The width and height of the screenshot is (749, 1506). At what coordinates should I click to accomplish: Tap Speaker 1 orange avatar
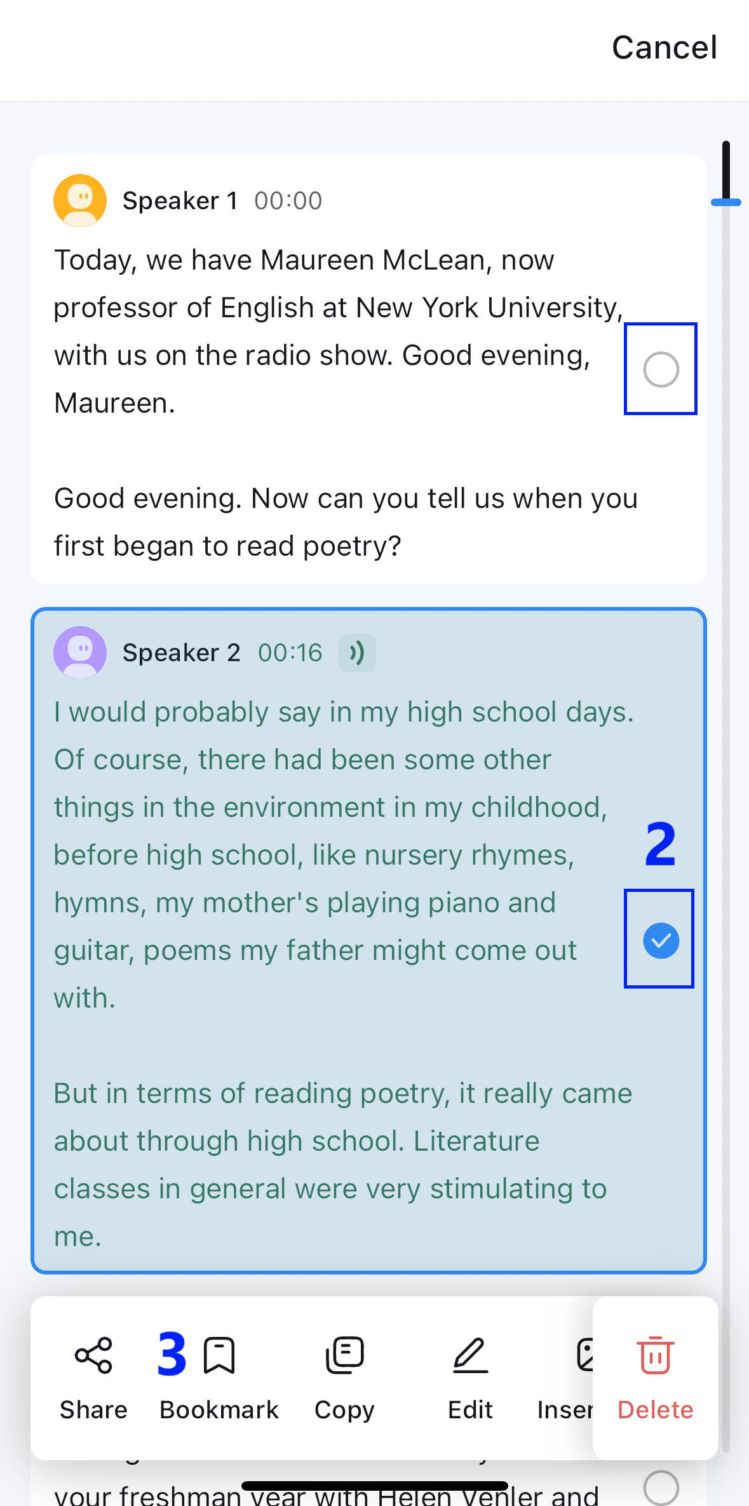click(x=80, y=201)
